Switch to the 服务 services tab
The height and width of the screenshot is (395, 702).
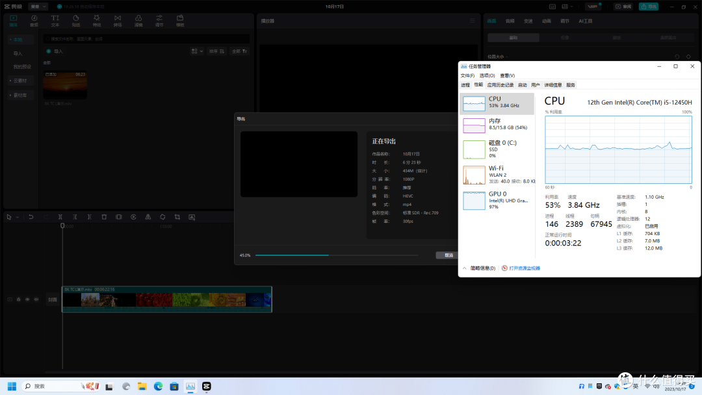571,85
